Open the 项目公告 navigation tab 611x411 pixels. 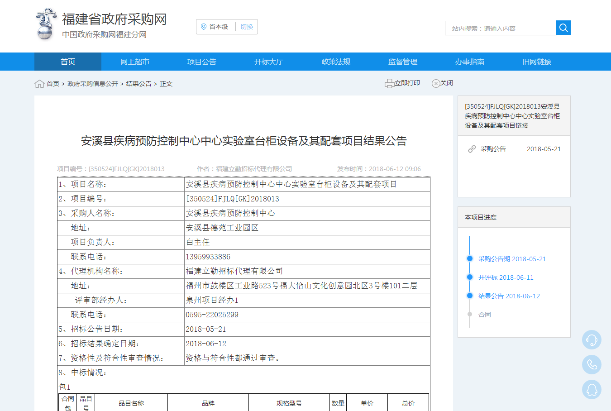pos(202,62)
